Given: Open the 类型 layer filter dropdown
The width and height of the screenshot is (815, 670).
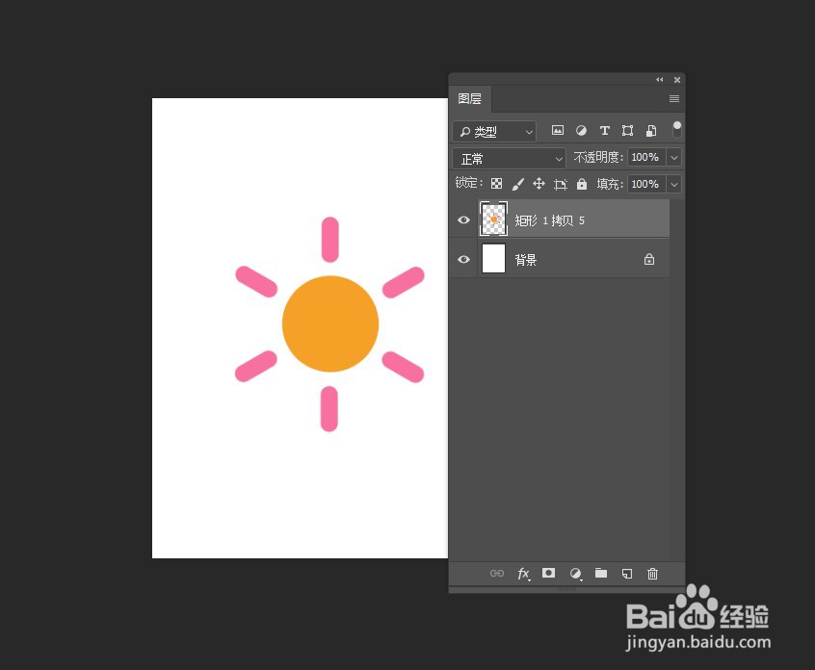Looking at the screenshot, I should pos(494,132).
